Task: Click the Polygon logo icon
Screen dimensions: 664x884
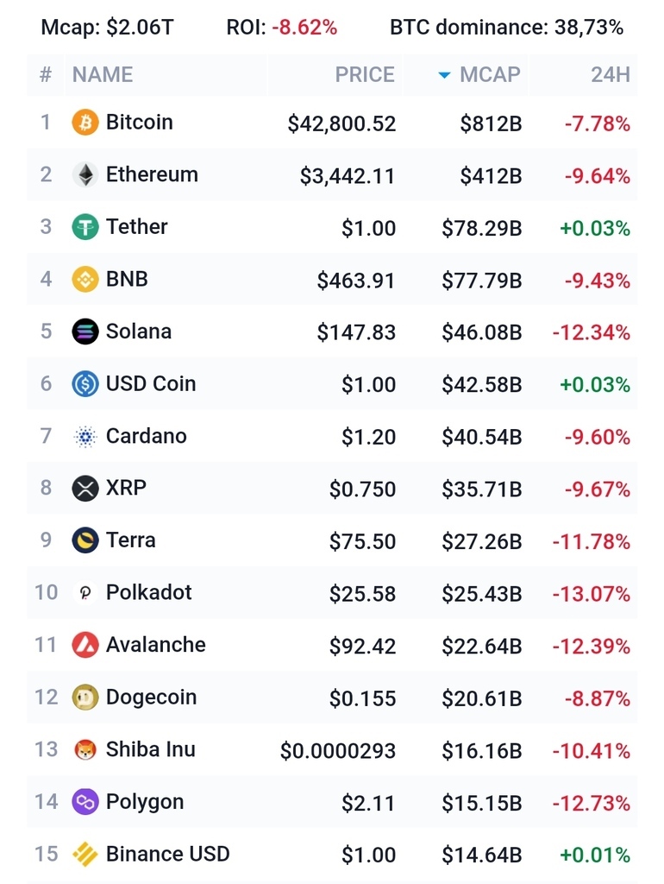Action: pyautogui.click(x=85, y=802)
